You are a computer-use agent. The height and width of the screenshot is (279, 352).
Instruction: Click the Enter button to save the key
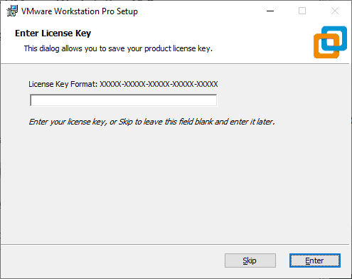pyautogui.click(x=315, y=260)
